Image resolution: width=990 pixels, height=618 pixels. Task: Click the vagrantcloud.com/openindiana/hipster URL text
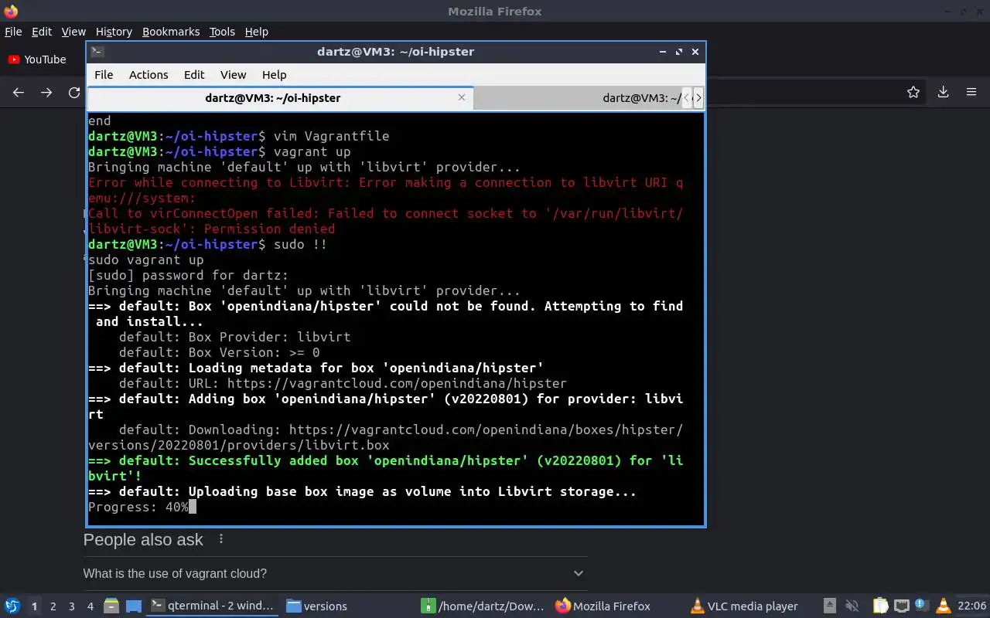tap(397, 383)
